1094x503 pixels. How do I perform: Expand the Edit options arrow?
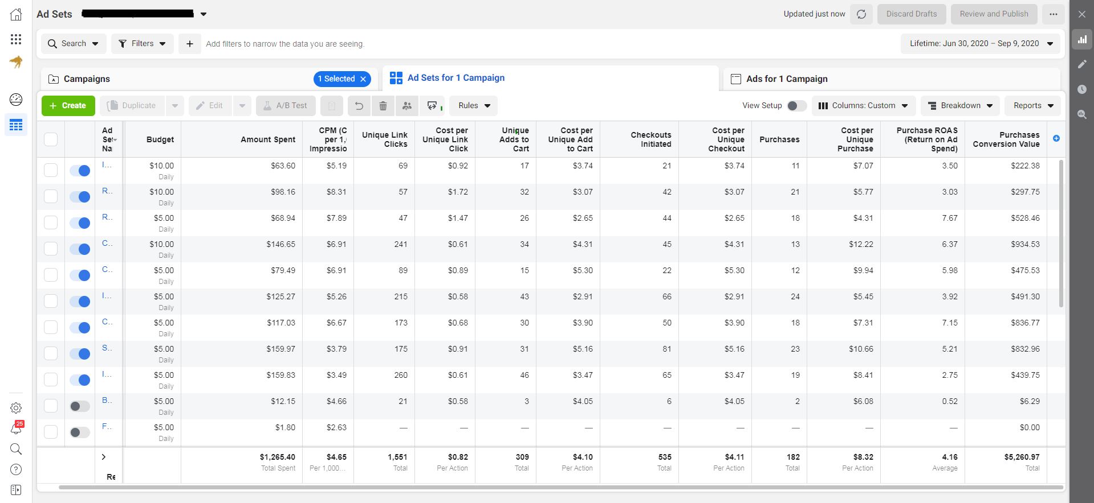point(242,106)
